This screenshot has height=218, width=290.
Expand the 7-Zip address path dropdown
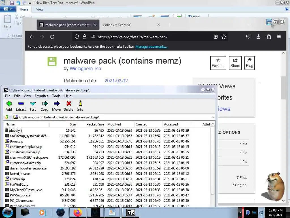[x=213, y=117]
